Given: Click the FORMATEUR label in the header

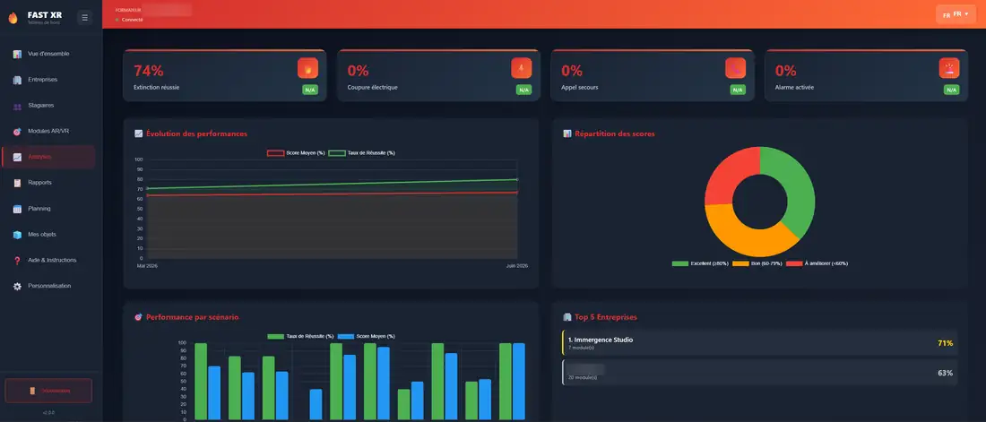Looking at the screenshot, I should pyautogui.click(x=128, y=11).
